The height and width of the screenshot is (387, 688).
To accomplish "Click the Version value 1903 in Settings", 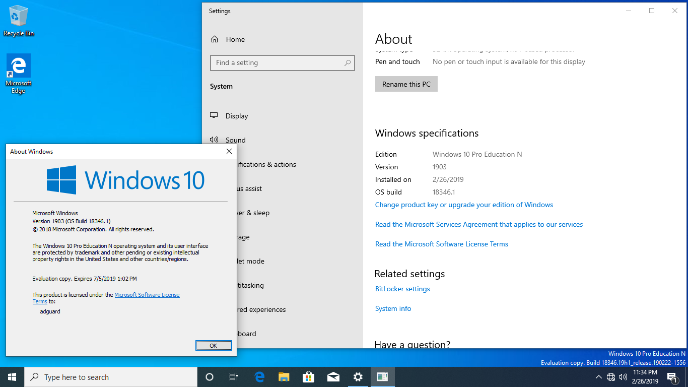I will tap(440, 167).
